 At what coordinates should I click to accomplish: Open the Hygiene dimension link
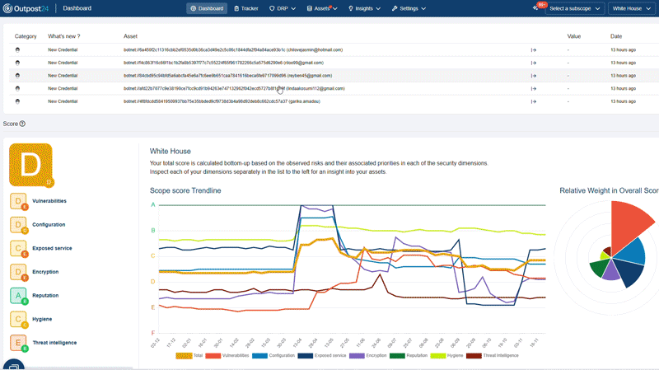[44, 319]
